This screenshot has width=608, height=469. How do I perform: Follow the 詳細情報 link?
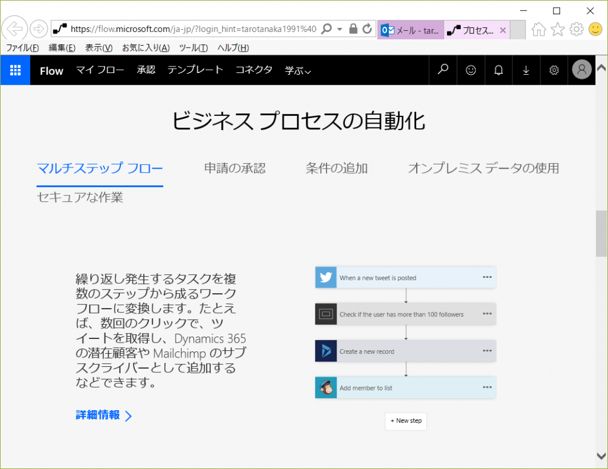pos(103,415)
